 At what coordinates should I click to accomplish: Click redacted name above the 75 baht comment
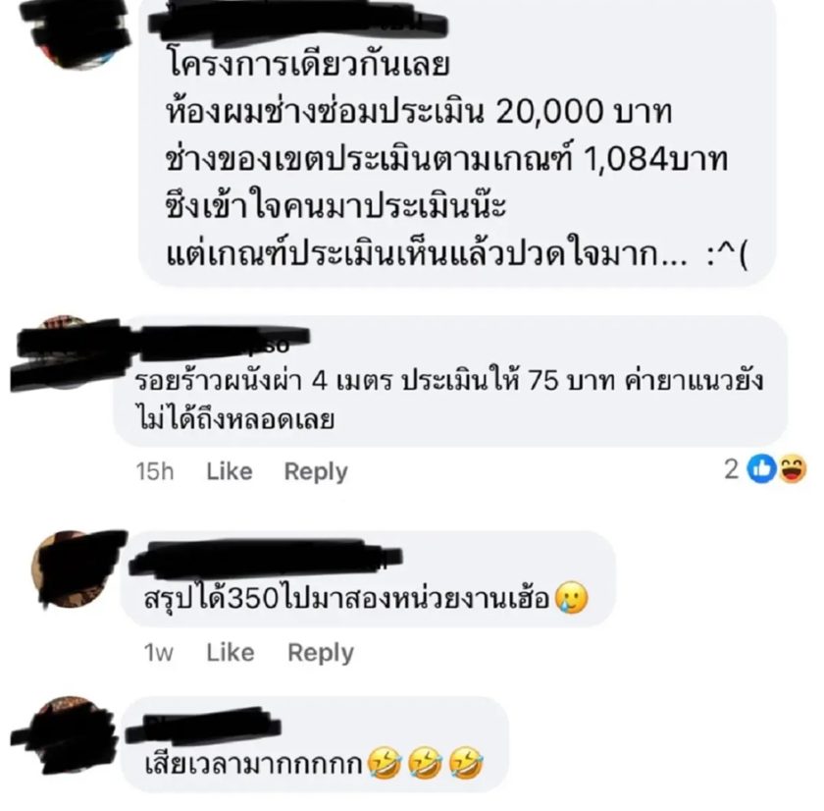click(x=221, y=342)
